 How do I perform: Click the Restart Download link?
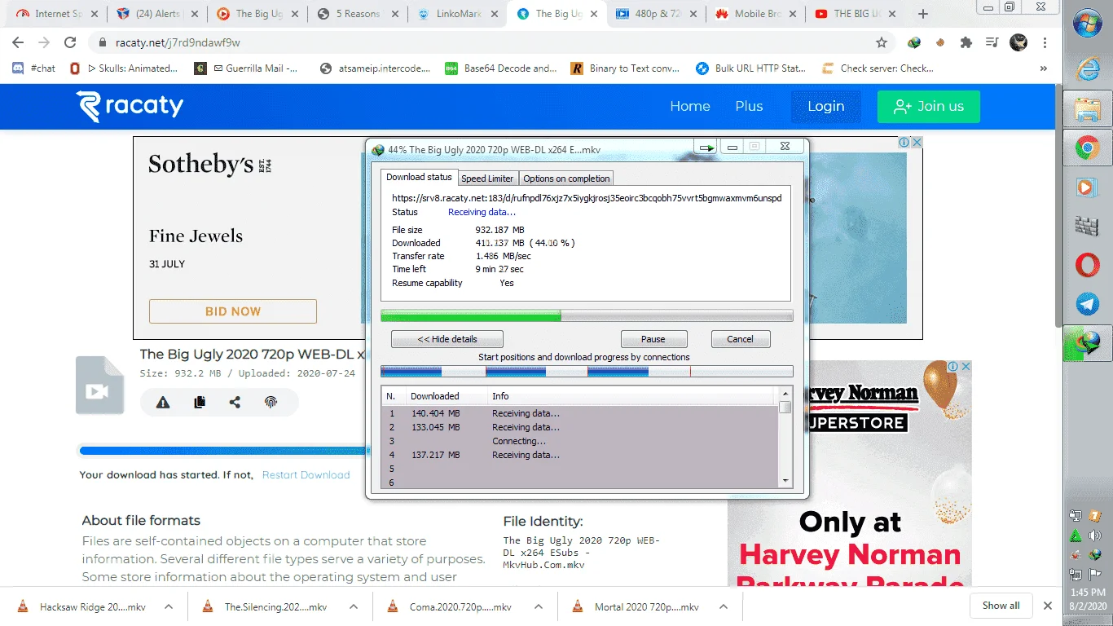pyautogui.click(x=306, y=475)
